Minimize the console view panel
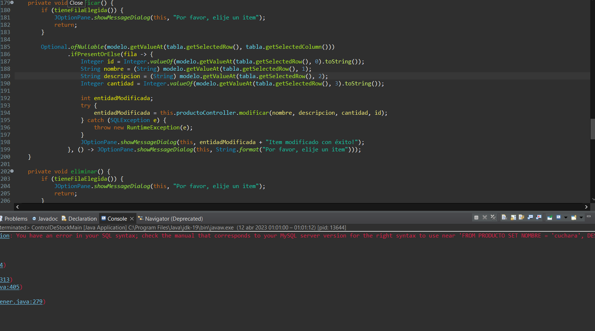The image size is (595, 331). pos(589,217)
